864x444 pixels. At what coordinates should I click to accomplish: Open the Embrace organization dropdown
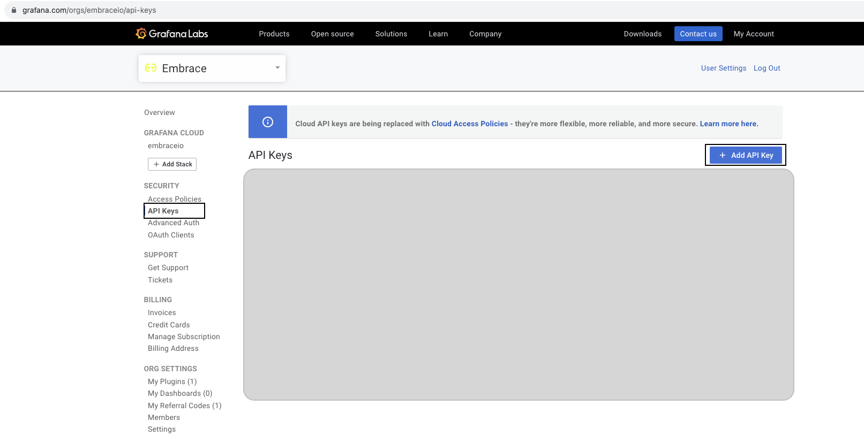pyautogui.click(x=212, y=68)
